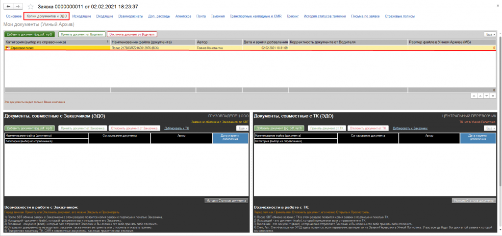Open Еще dropdown in Мои документы

(x=490, y=34)
